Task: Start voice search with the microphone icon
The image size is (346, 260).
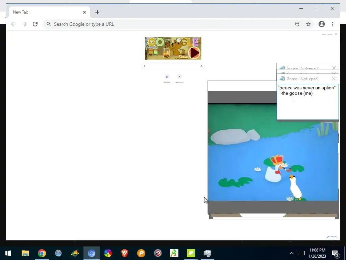Action: 201,66
